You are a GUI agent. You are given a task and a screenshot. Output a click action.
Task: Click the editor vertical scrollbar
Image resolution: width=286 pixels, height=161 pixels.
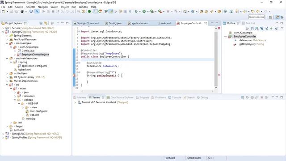click(216, 59)
